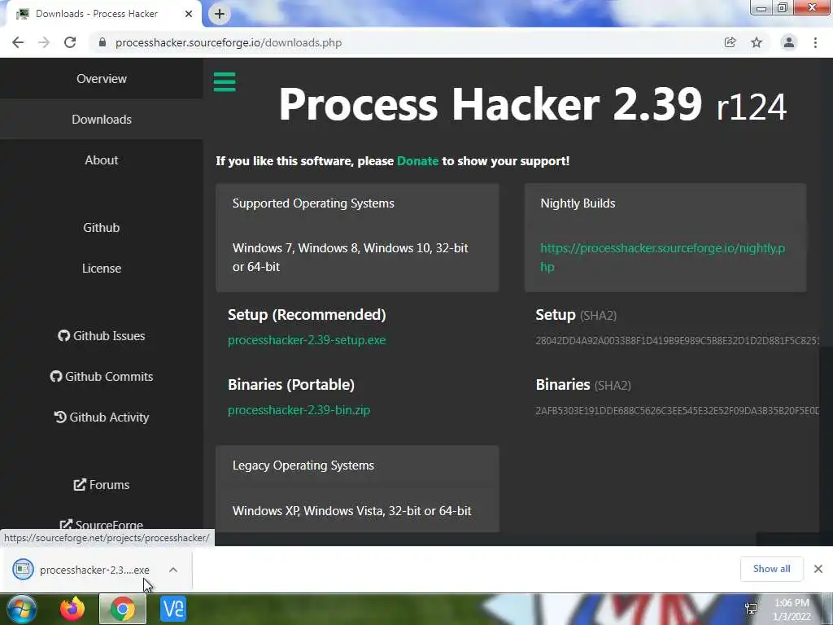This screenshot has width=833, height=625.
Task: Click Show all downloads button
Action: tap(771, 569)
